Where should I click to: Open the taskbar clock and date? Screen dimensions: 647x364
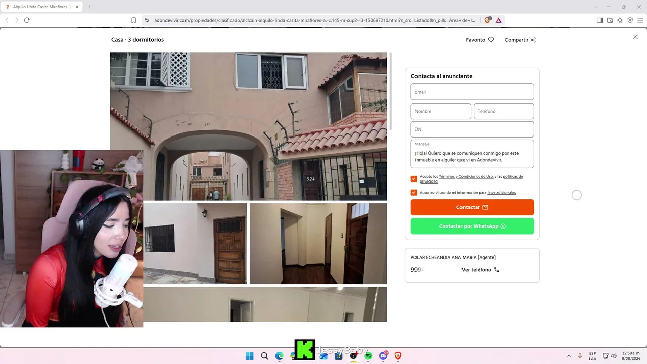[x=631, y=356]
